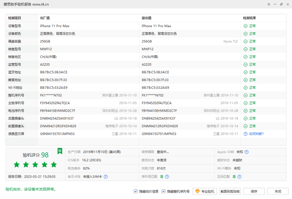Image resolution: width=292 pixels, height=199 pixels.
Task: Open the 如何判断? link
Action: [256, 134]
